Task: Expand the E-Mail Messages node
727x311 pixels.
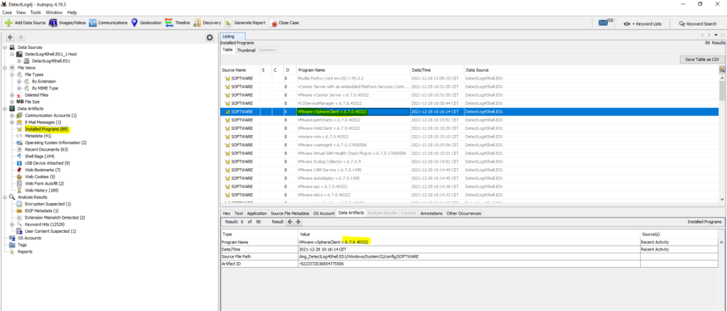Action: [11, 122]
